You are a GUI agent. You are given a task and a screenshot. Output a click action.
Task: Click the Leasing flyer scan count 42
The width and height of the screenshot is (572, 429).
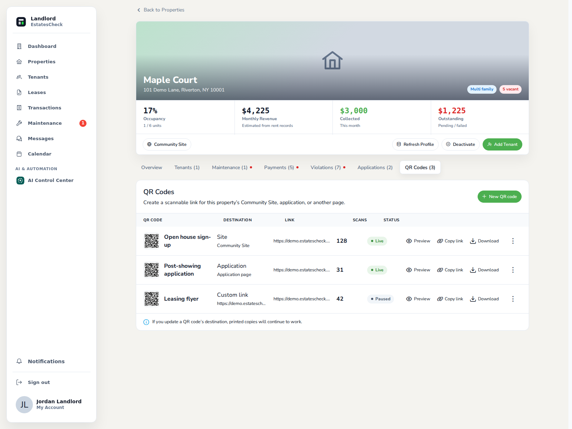coord(340,299)
